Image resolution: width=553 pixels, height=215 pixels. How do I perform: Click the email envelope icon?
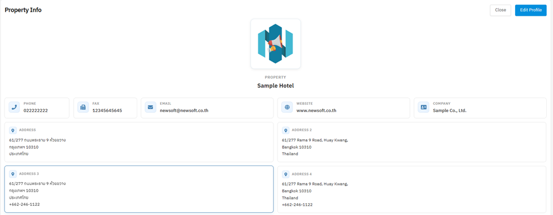150,107
